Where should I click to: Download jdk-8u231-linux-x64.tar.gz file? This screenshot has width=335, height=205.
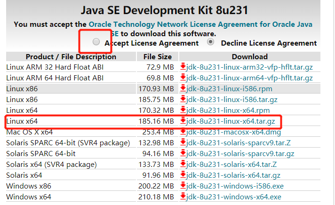click(231, 121)
